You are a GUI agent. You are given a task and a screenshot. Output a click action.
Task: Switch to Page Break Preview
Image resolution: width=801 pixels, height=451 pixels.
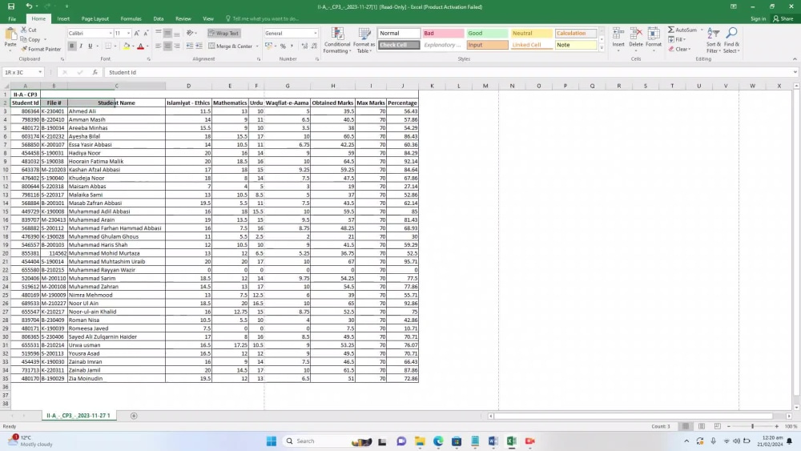pos(717,426)
